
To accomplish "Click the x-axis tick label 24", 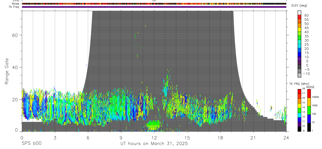I will (286, 138).
